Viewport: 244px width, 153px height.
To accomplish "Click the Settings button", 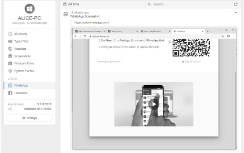I will point(30,118).
